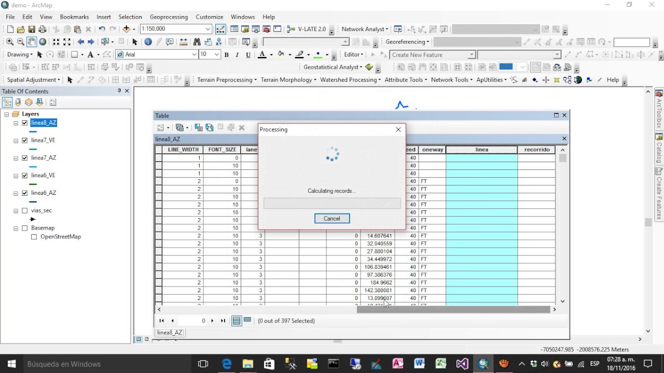
Task: Enable the vias_sec layer checkbox
Action: (24, 211)
